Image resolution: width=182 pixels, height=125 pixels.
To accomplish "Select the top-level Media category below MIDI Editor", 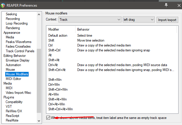I will (8, 83).
